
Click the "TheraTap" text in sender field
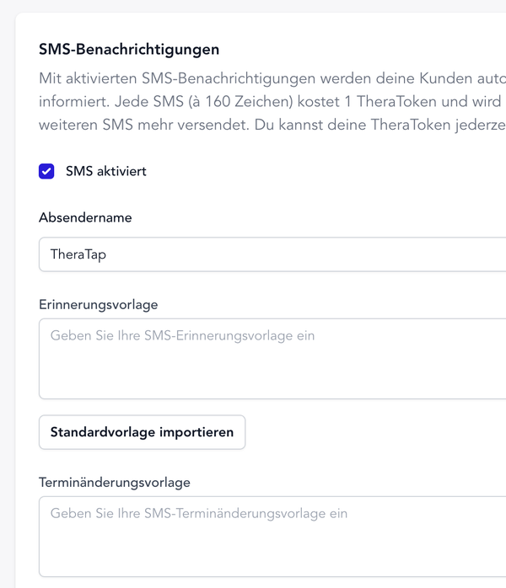78,254
